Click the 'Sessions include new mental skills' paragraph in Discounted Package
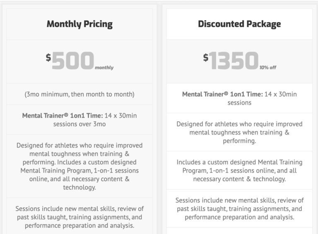 (239, 209)
